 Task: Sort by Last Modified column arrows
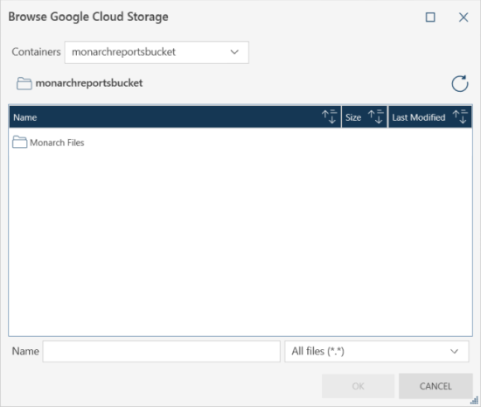pos(460,117)
